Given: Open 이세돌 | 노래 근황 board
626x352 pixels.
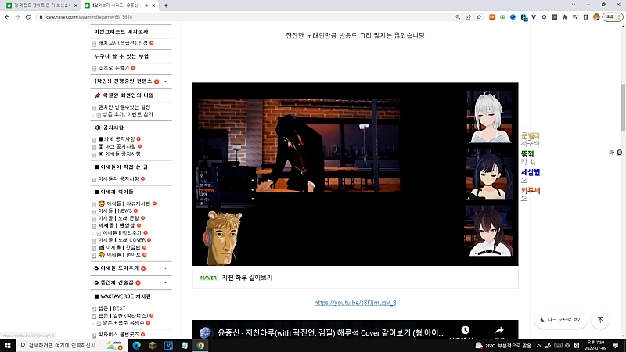Looking at the screenshot, I should (119, 218).
